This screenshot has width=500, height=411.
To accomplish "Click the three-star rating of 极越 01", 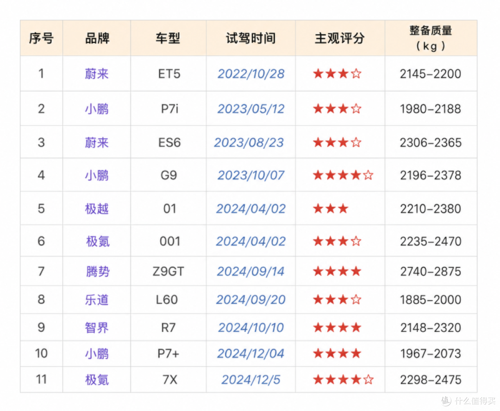I will point(331,209).
